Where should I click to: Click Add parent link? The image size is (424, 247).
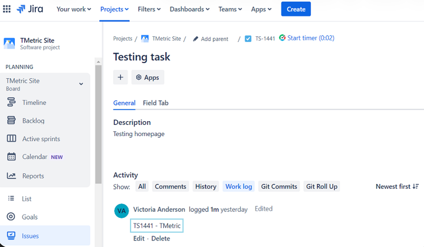coord(214,39)
